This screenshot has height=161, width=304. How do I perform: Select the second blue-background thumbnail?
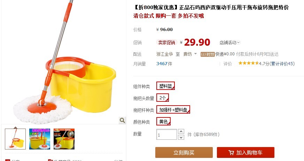click(40, 139)
